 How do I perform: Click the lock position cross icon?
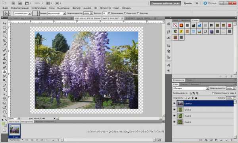pyautogui.click(x=192, y=98)
